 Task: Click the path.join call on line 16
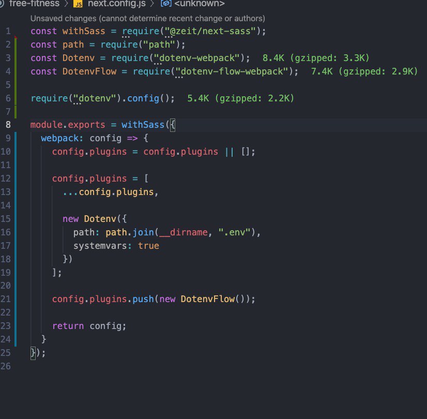pyautogui.click(x=130, y=232)
